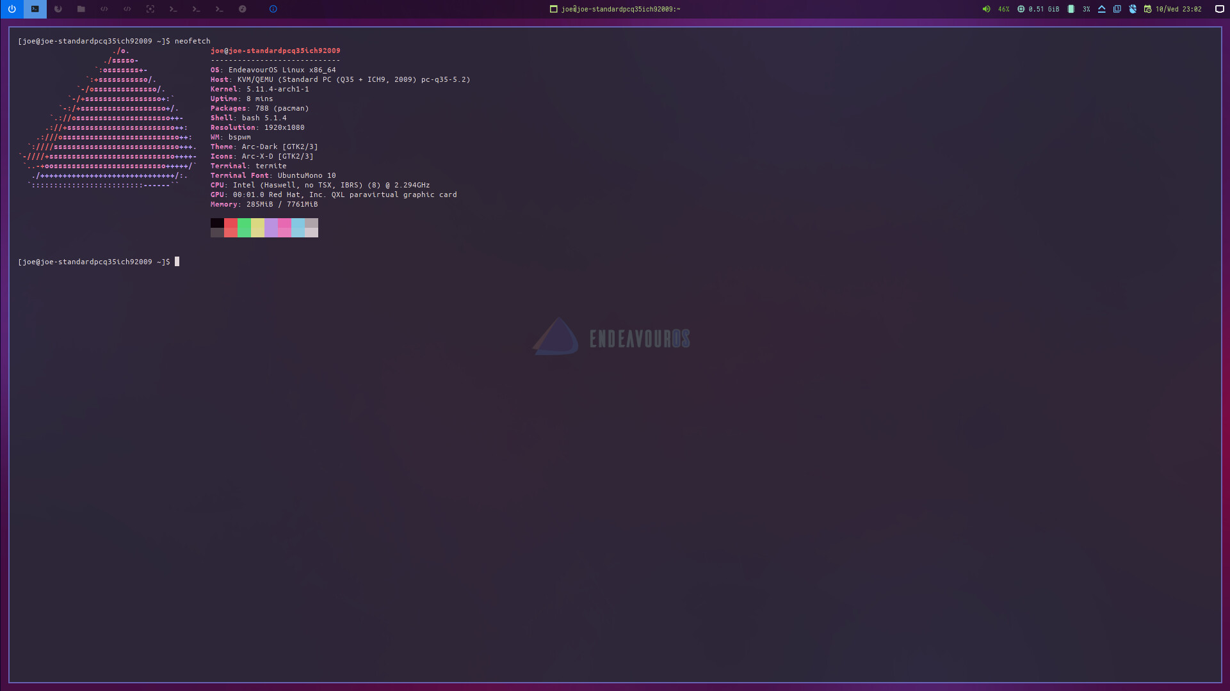This screenshot has width=1230, height=691.
Task: Click the Host: KVM/QEMU line
Action: click(x=341, y=79)
